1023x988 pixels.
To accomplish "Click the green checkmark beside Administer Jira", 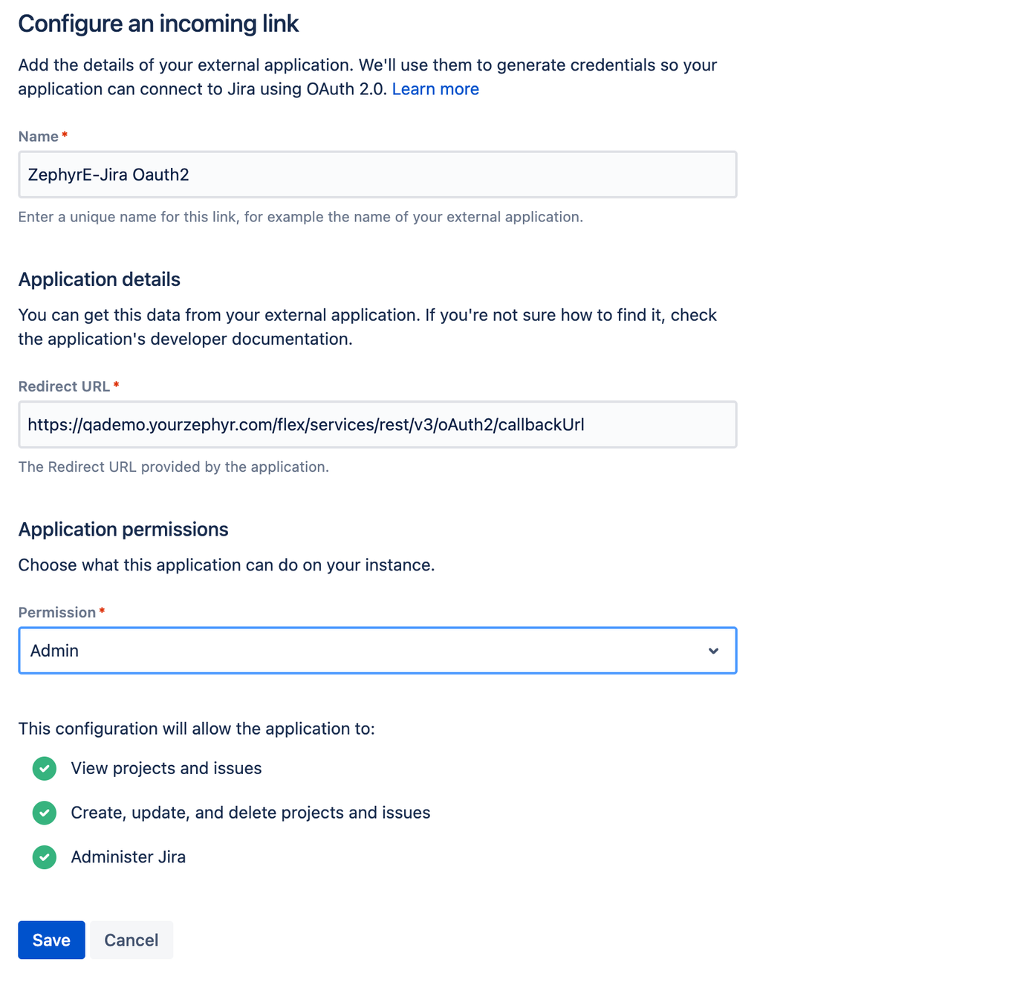I will [45, 857].
